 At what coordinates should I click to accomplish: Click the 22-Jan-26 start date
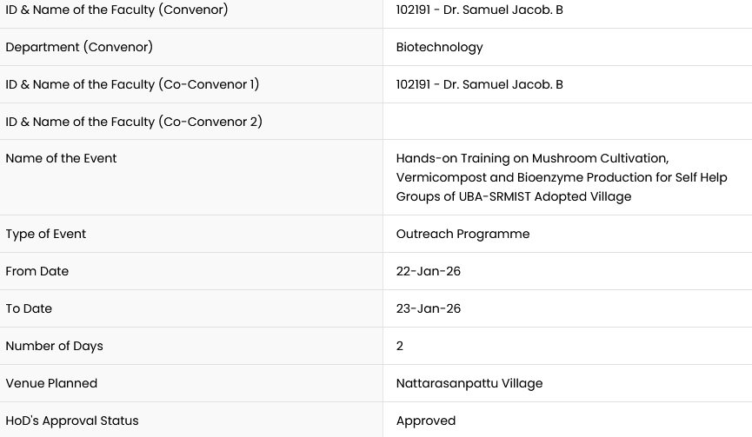click(x=428, y=271)
